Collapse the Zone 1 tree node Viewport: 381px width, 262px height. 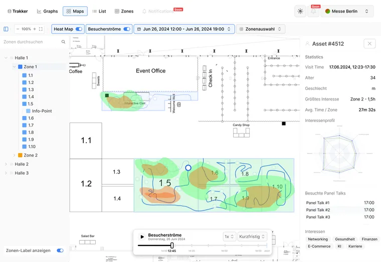click(x=14, y=66)
